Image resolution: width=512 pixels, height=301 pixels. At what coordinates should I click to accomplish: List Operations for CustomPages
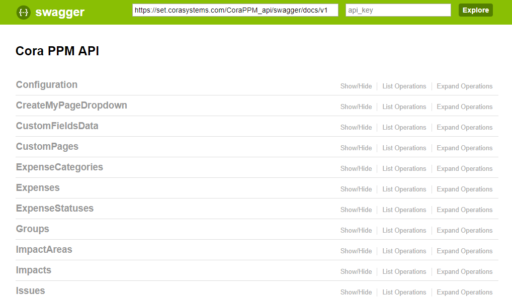[404, 148]
